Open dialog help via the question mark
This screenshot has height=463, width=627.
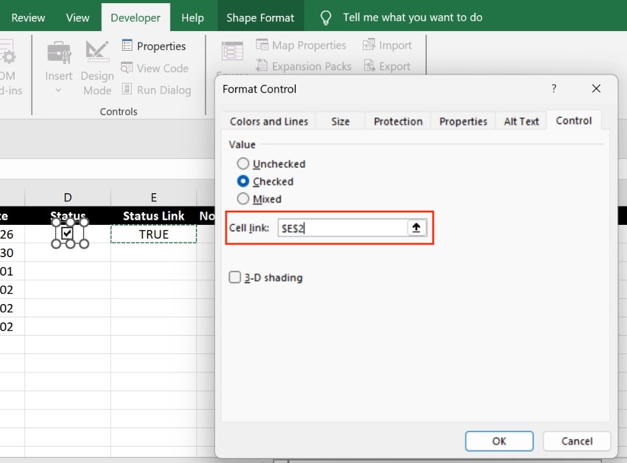554,89
